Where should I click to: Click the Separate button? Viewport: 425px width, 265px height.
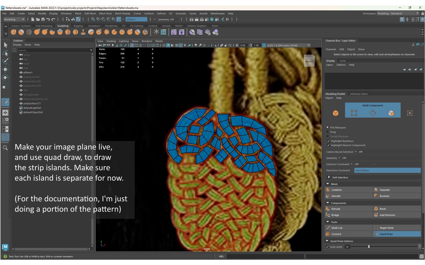click(397, 190)
